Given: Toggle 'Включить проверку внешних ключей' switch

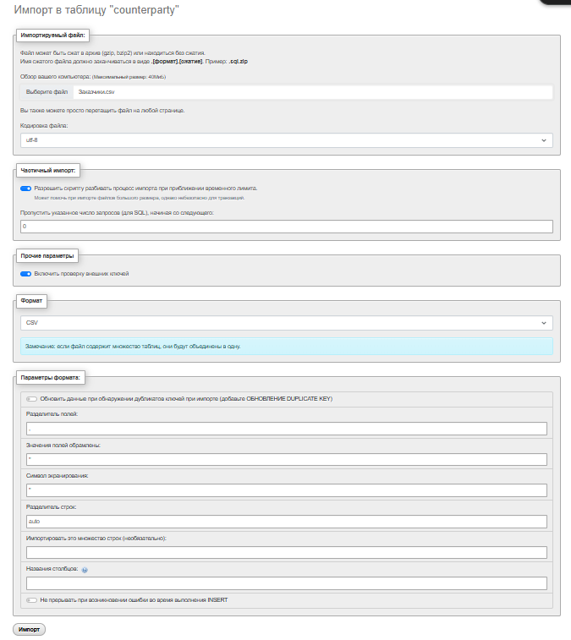Looking at the screenshot, I should pyautogui.click(x=26, y=274).
